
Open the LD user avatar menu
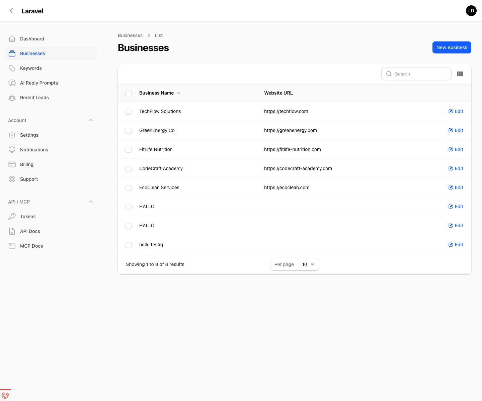[471, 11]
